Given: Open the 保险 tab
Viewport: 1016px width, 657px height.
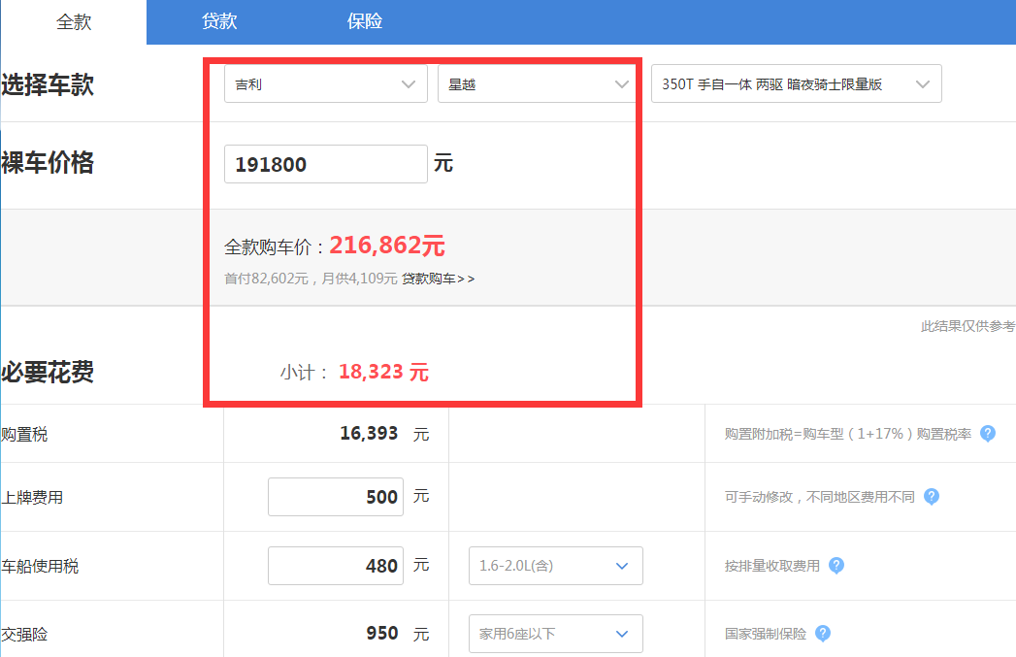Looking at the screenshot, I should pyautogui.click(x=364, y=22).
